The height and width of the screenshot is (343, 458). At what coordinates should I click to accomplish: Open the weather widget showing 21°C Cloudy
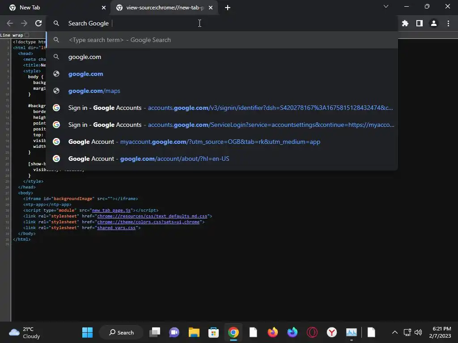(25, 332)
